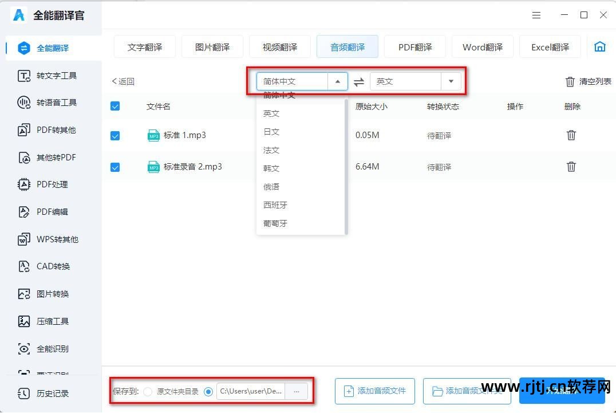616x413 pixels.
Task: Click the home icon at top right
Action: [x=599, y=47]
